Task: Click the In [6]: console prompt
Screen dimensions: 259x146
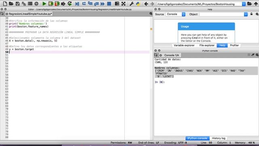Action: click(x=159, y=82)
